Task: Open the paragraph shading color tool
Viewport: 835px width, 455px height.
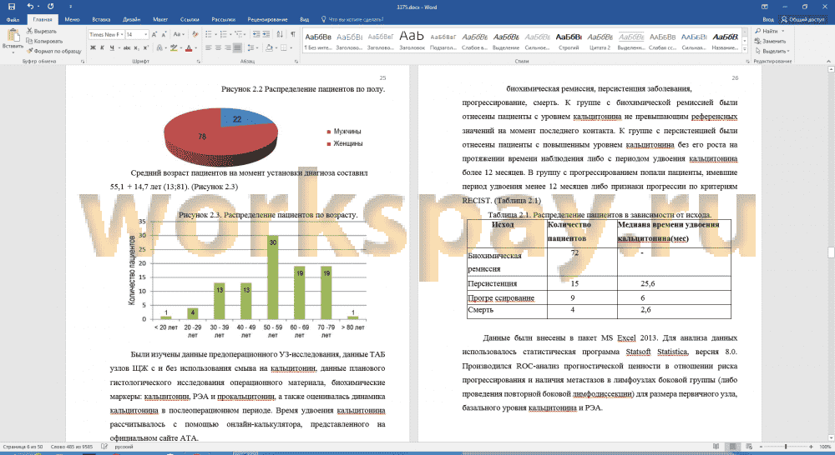Action: 270,47
